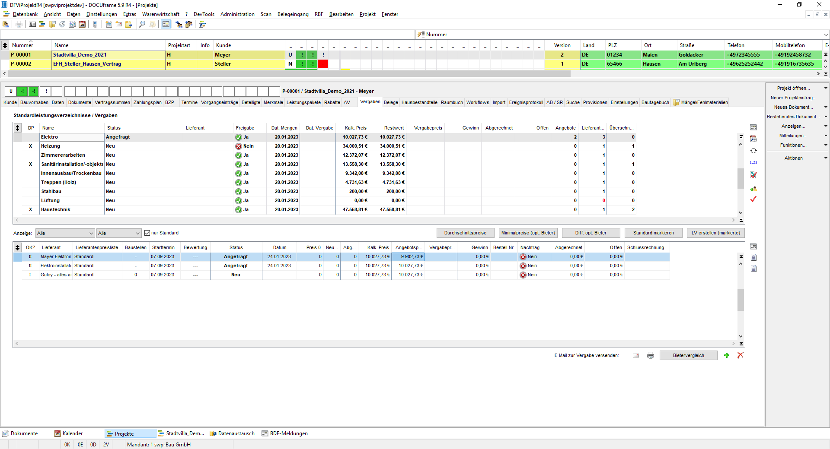Click the grayed-out printer toolbar icon
This screenshot has width=830, height=449.
tap(19, 24)
